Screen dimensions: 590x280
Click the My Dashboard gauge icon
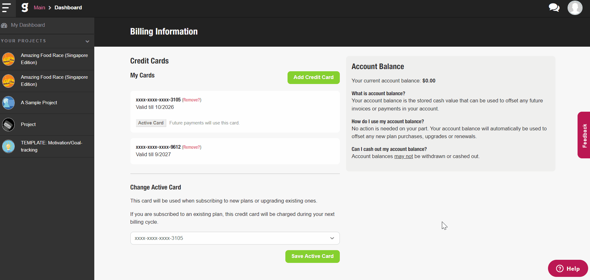point(4,25)
